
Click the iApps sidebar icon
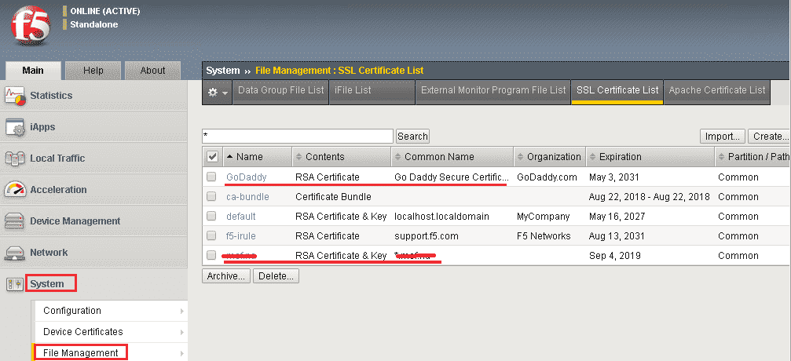15,127
